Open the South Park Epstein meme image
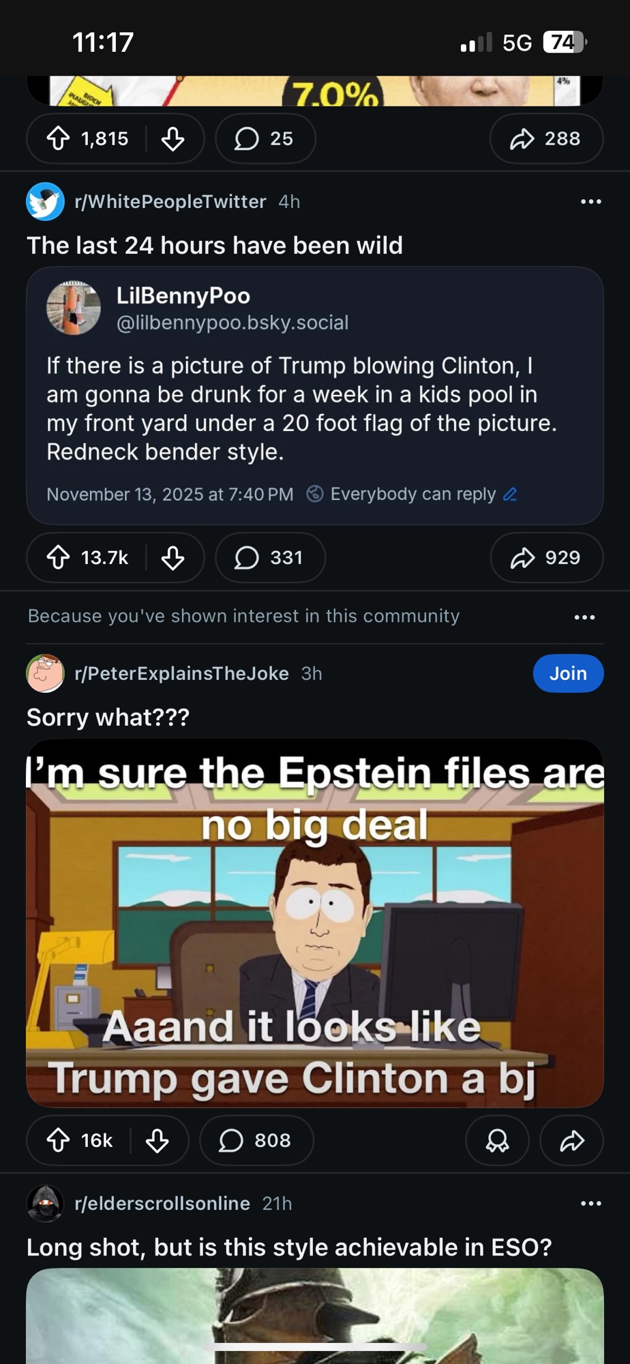This screenshot has height=1364, width=630. click(x=315, y=922)
